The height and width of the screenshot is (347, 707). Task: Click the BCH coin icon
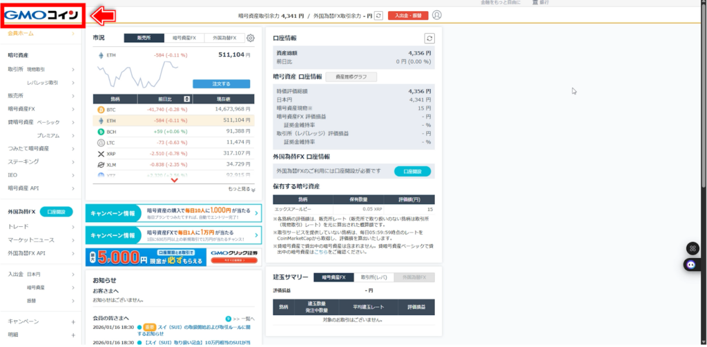click(x=101, y=131)
